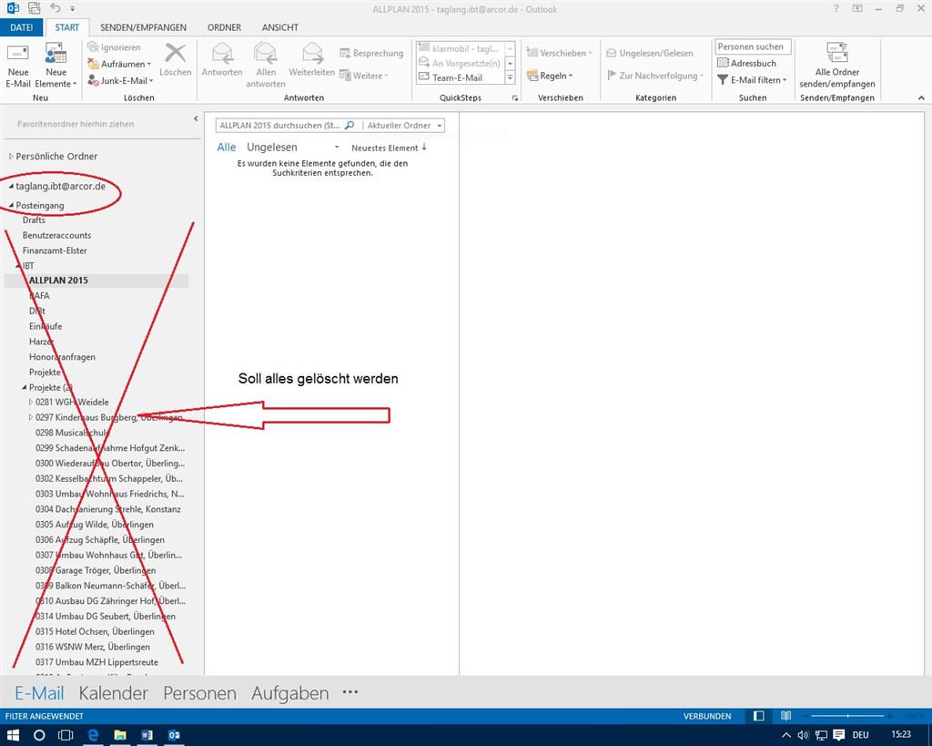The height and width of the screenshot is (746, 932).
Task: Click the undo arrow in title bar
Action: point(56,7)
